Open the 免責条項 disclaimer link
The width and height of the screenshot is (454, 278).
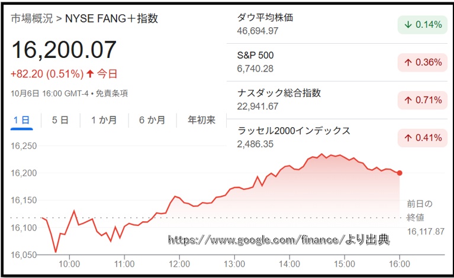pyautogui.click(x=112, y=93)
